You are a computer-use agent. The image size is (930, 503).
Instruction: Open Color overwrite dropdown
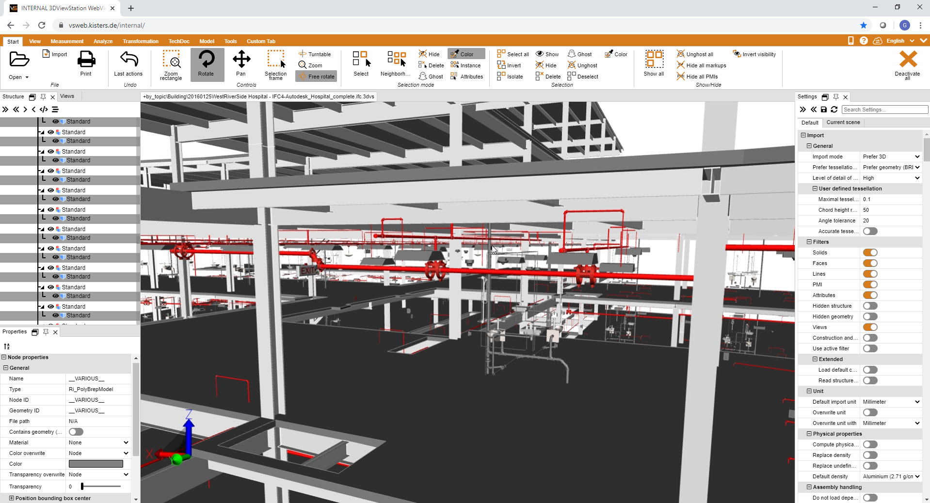(x=98, y=453)
